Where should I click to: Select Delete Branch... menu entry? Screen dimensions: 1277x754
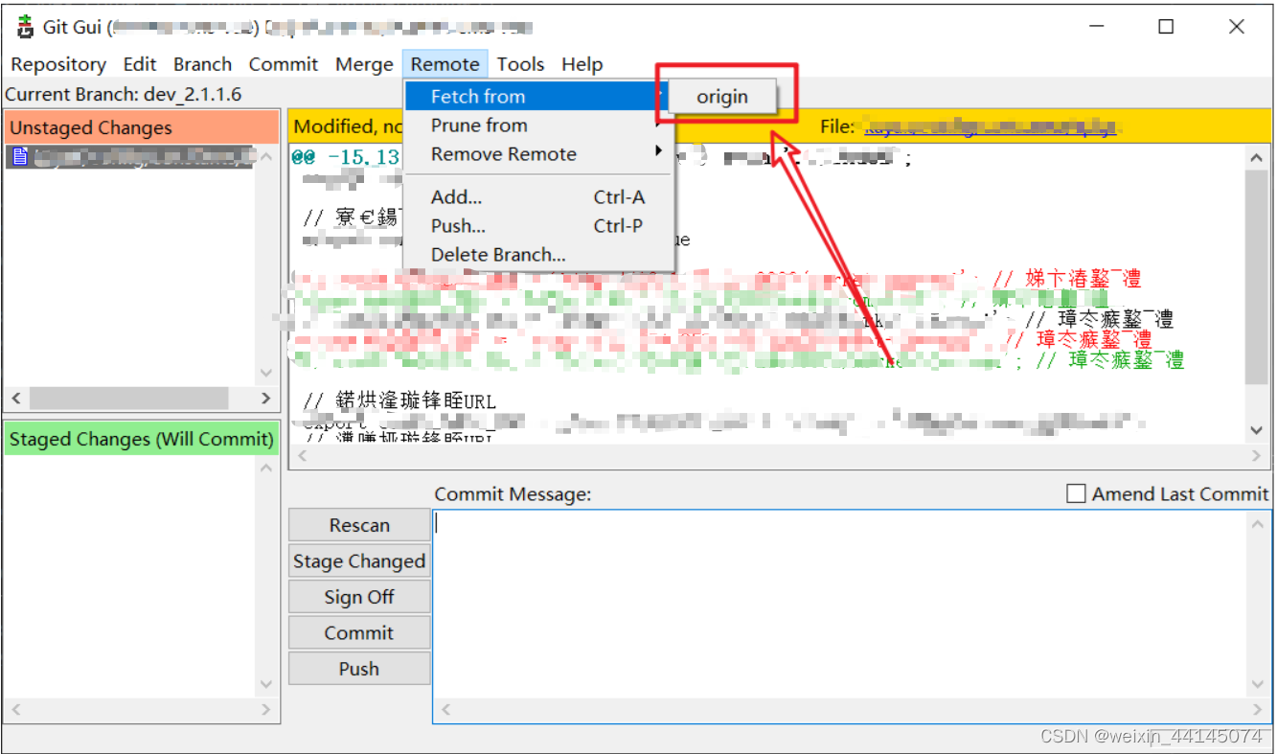point(497,255)
